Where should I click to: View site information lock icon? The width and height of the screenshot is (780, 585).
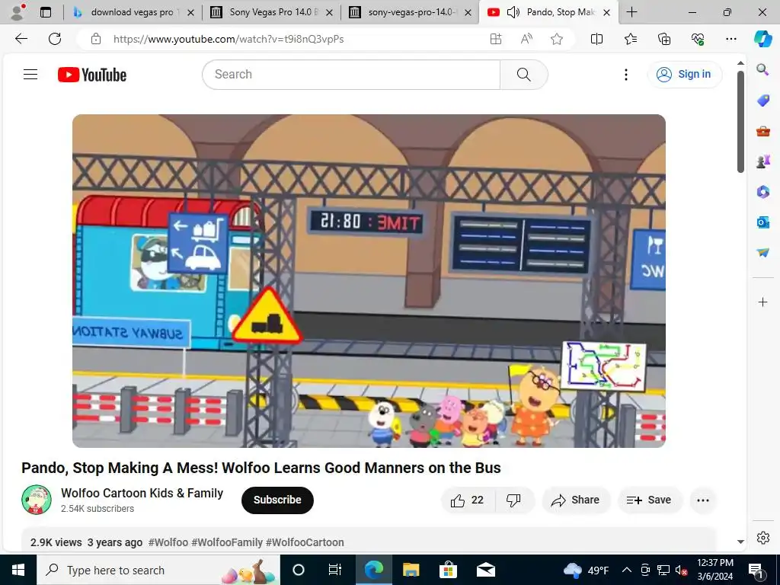coord(96,39)
